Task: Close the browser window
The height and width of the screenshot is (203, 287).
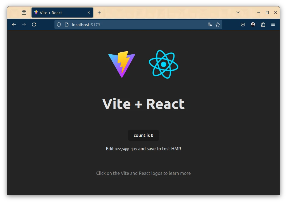Action: tap(275, 13)
